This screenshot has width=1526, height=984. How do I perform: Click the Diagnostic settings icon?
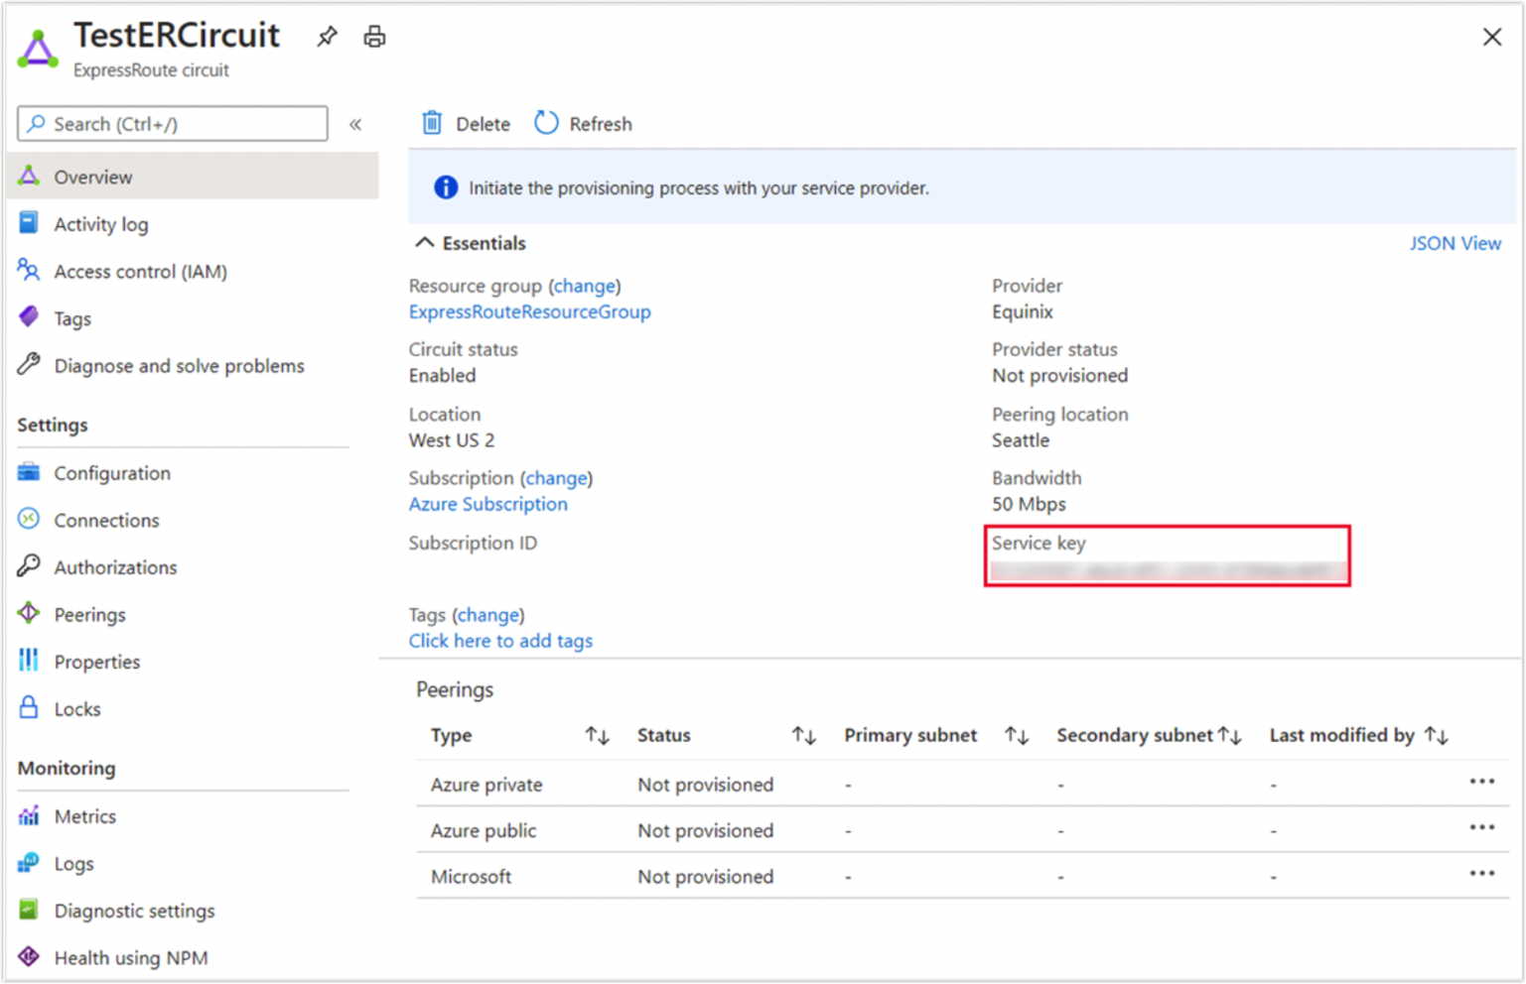(x=29, y=909)
